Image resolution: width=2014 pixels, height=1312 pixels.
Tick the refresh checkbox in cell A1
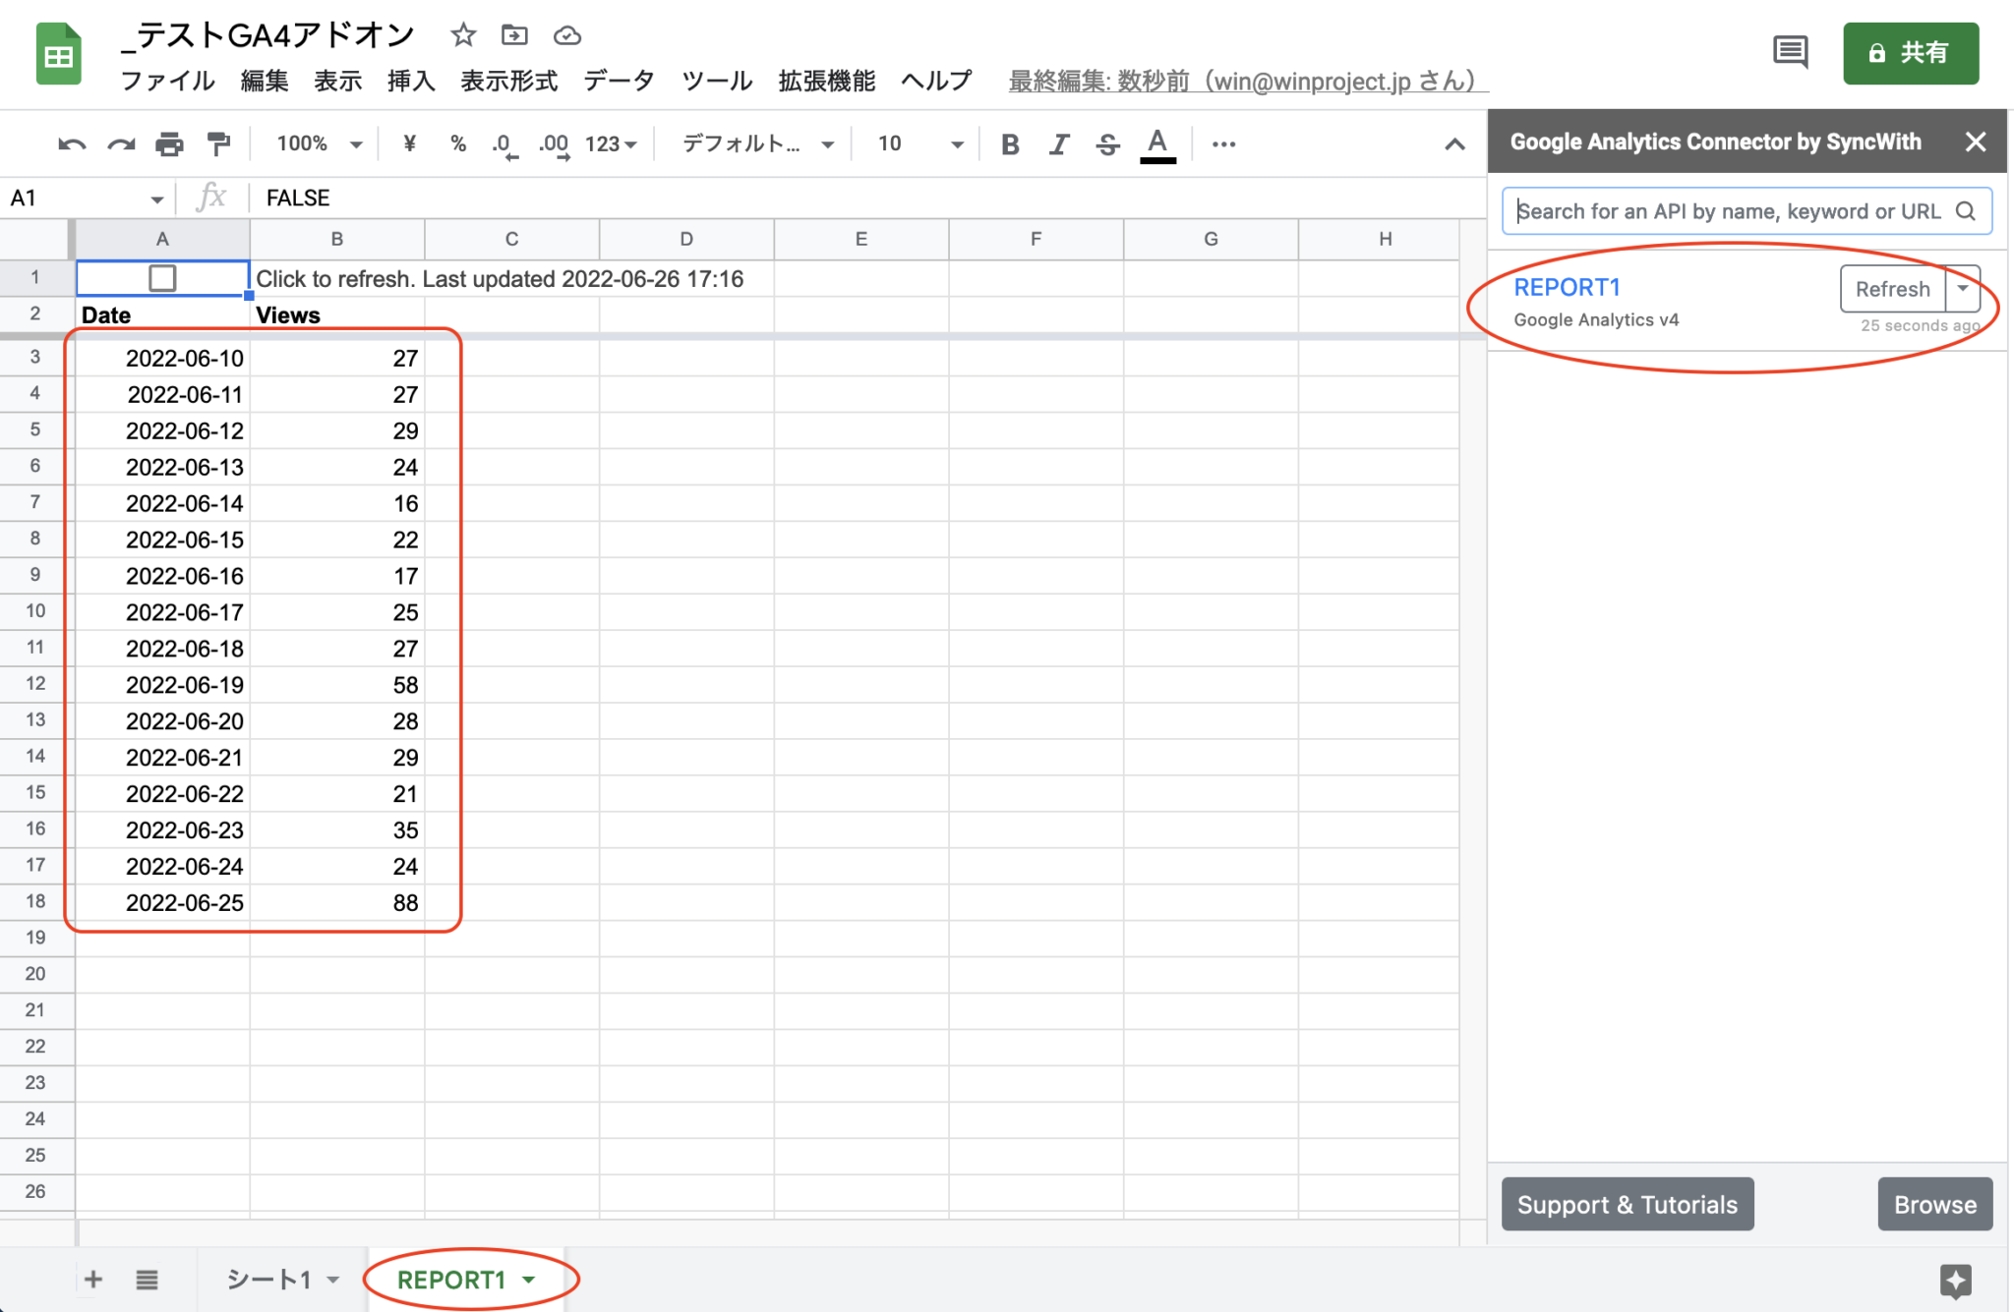(x=162, y=278)
